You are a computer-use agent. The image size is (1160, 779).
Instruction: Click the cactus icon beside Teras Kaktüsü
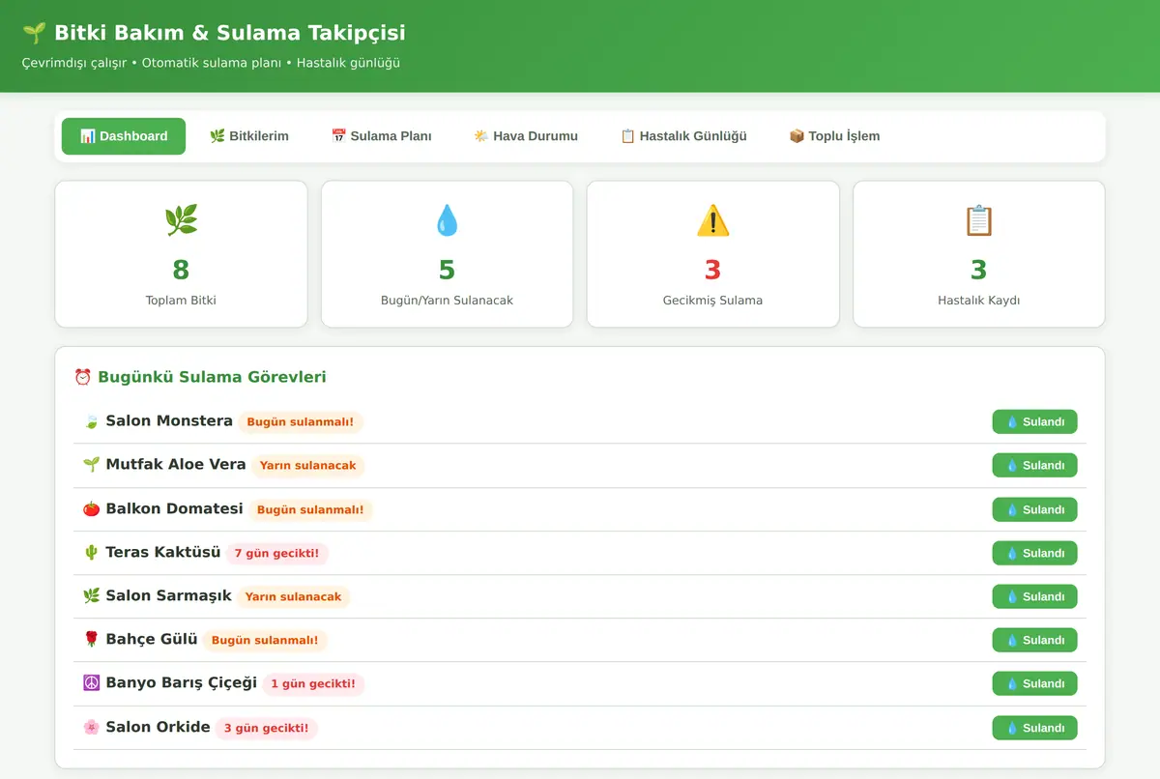click(91, 553)
